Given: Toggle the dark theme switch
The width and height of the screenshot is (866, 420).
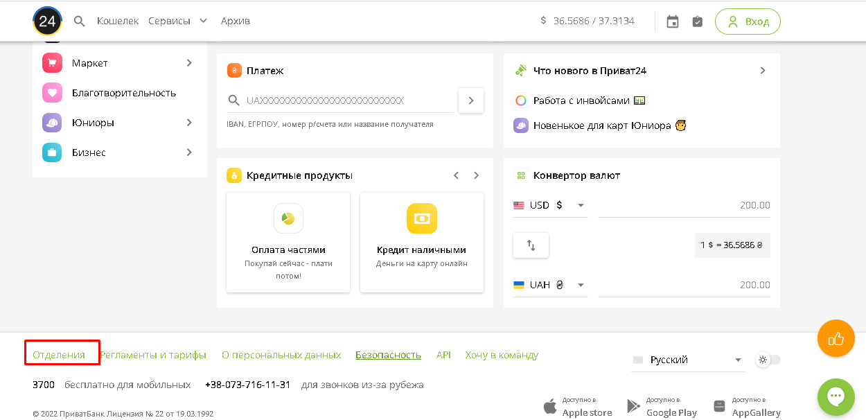Looking at the screenshot, I should 768,360.
